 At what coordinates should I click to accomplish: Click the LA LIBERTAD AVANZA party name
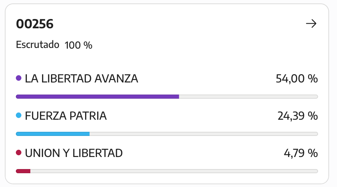point(81,79)
